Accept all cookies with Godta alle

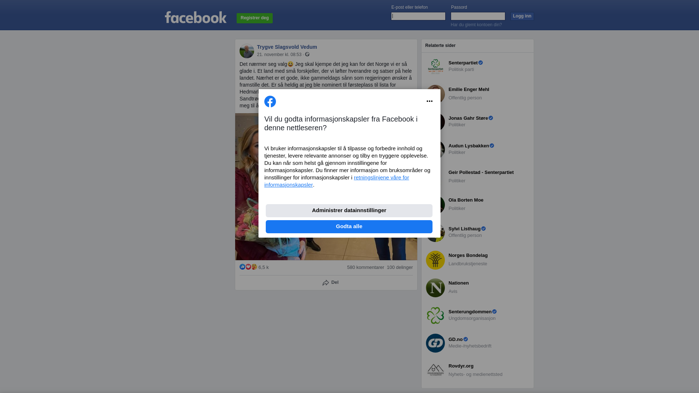(349, 227)
